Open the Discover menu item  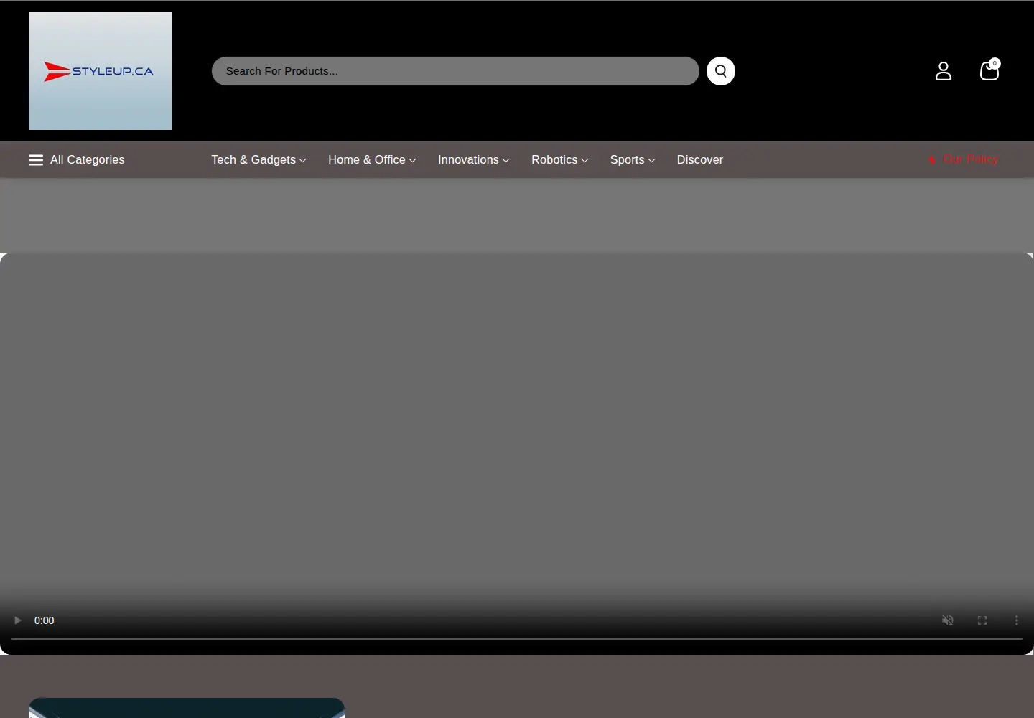(700, 160)
